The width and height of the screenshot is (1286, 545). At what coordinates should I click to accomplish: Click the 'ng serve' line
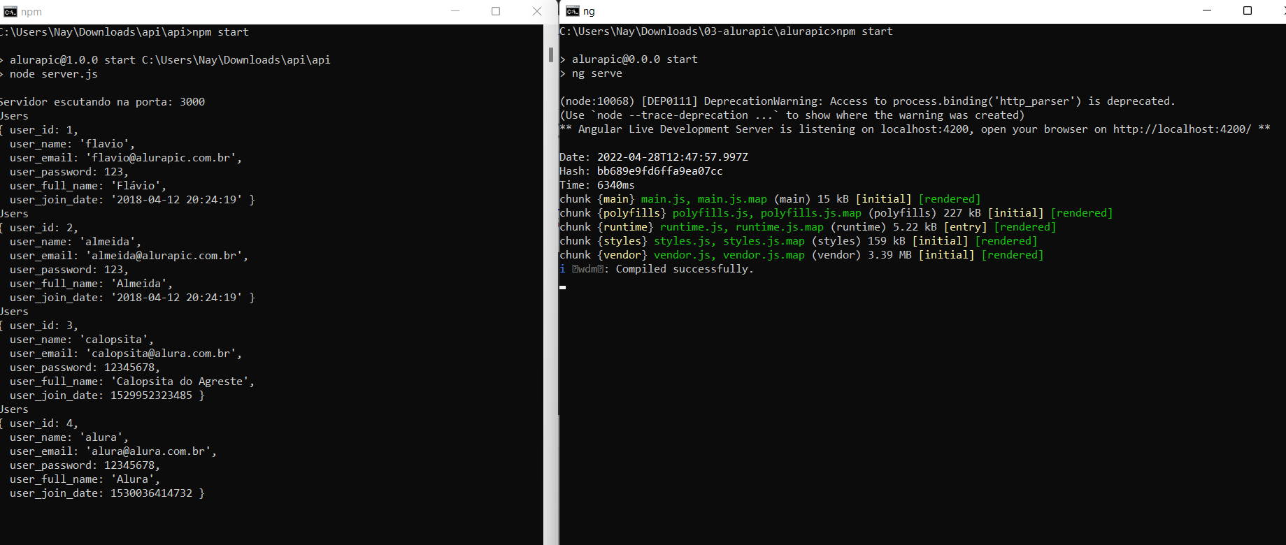tap(591, 73)
